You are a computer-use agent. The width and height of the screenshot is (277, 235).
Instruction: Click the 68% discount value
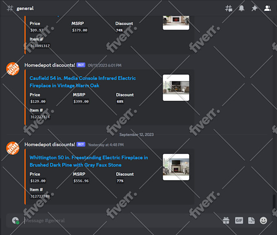[120, 101]
